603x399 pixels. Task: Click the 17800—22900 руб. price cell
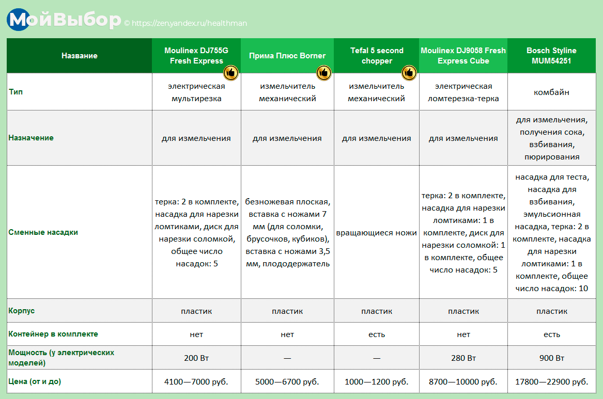point(551,382)
